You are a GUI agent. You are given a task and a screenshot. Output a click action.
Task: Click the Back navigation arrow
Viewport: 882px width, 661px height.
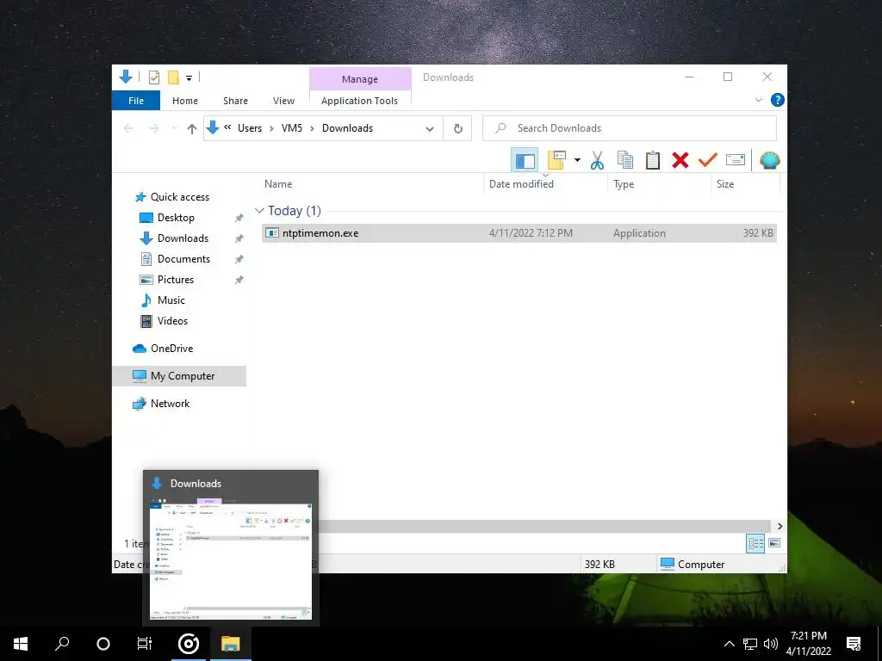(x=128, y=129)
